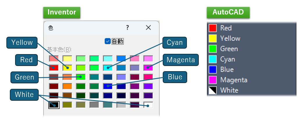
Task: Select the swatch marked by the Blue callout
Action: [x=108, y=86]
